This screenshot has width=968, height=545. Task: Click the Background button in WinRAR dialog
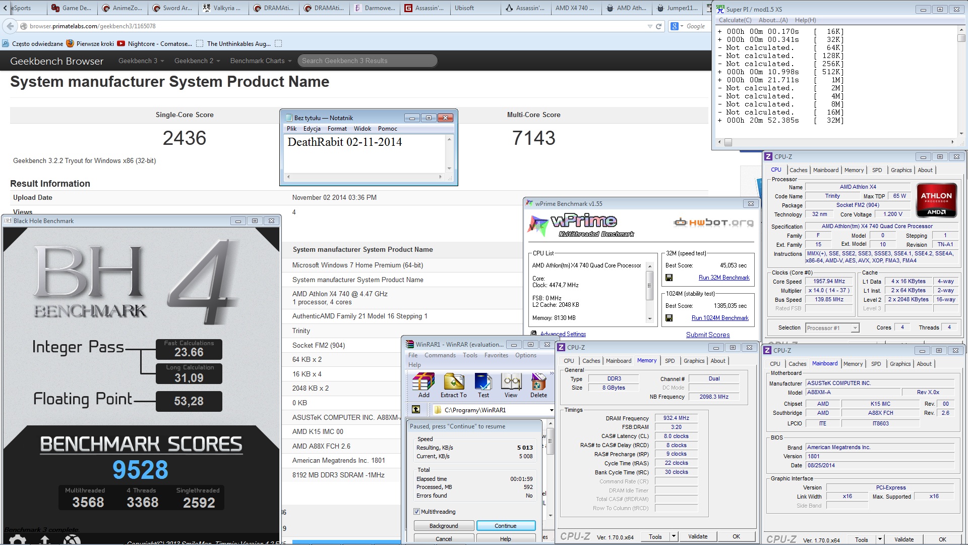point(444,526)
